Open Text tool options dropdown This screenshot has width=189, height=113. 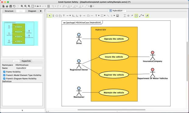click(99, 16)
